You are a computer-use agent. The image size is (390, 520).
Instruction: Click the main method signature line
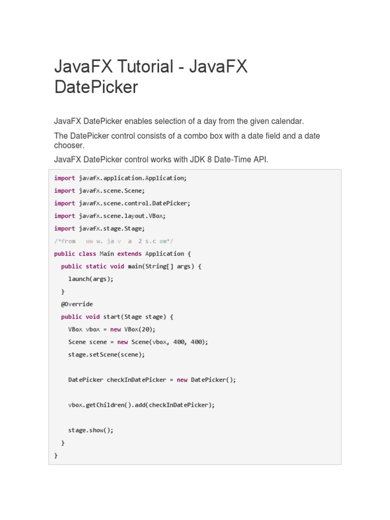[x=131, y=266]
